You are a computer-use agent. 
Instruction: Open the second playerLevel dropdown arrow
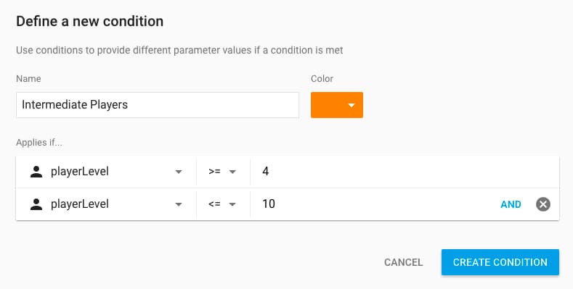point(179,204)
